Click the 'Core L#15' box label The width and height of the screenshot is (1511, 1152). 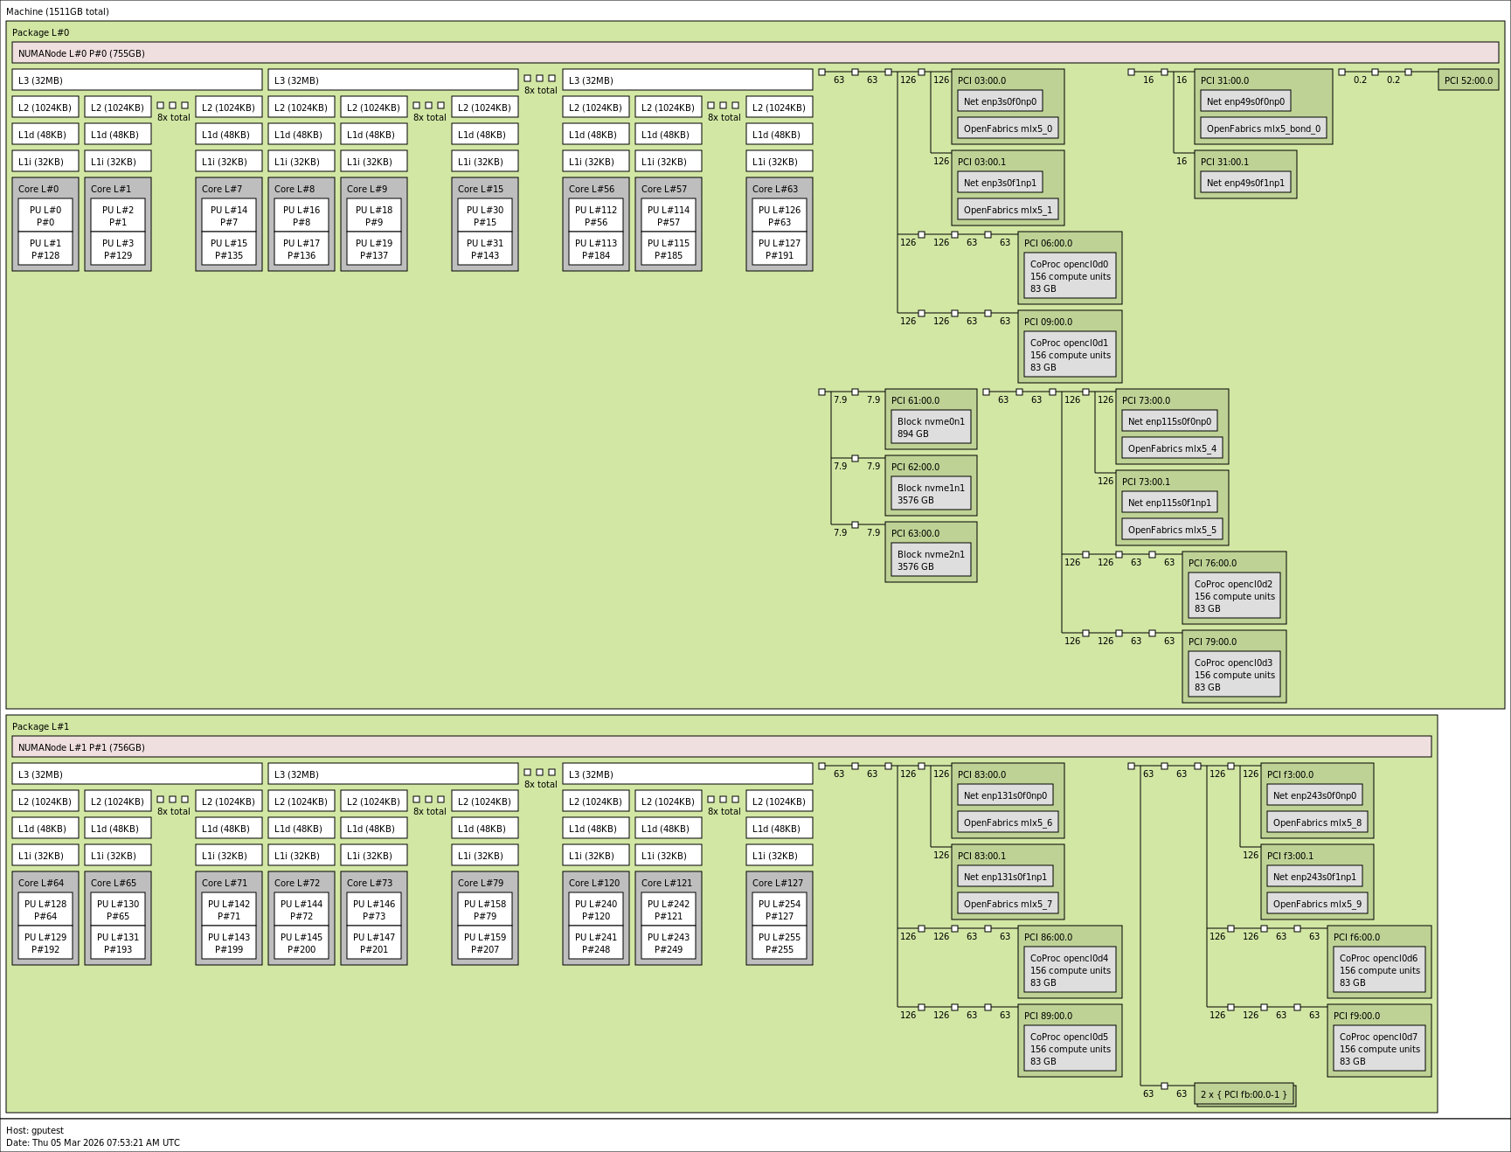click(x=481, y=189)
